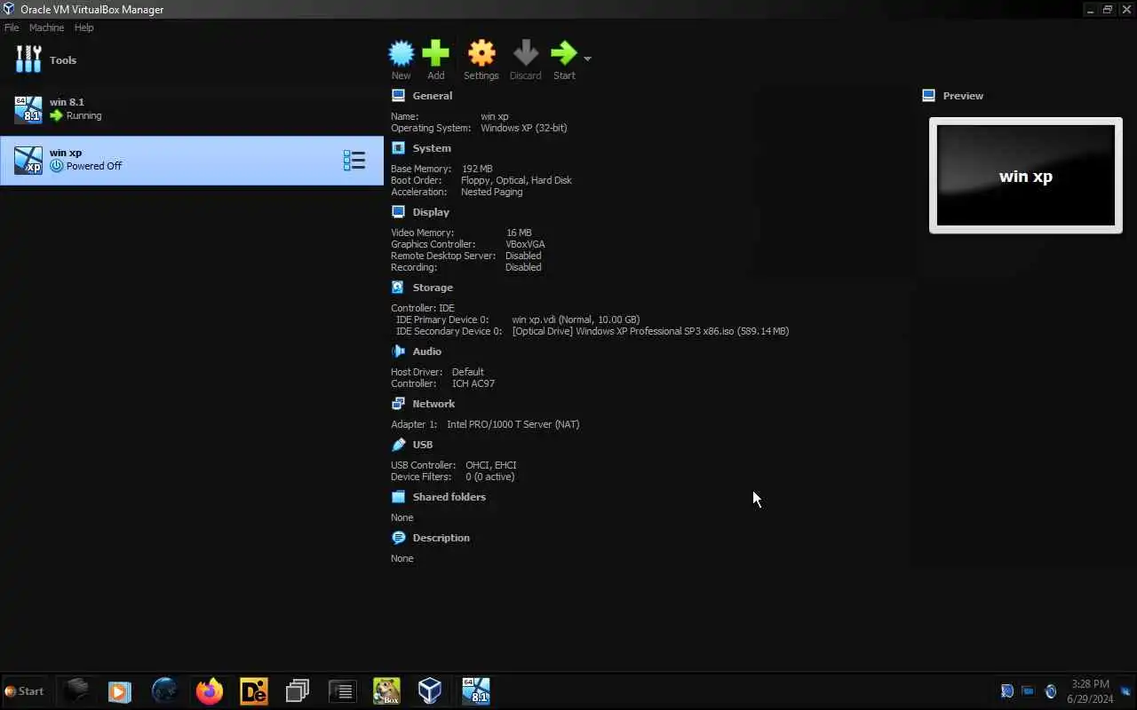Screen dimensions: 1137x710
Task: Click the stacked windows icon on the taskbar
Action: click(x=298, y=691)
